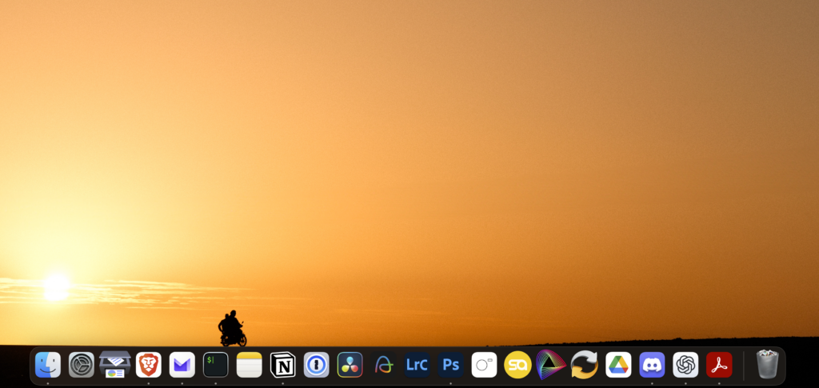Launch DaVinci Resolve
The height and width of the screenshot is (388, 819).
350,365
